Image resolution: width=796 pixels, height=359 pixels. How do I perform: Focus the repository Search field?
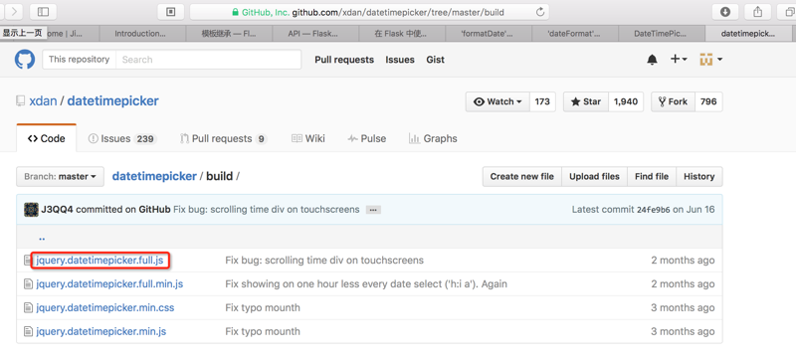tap(208, 60)
